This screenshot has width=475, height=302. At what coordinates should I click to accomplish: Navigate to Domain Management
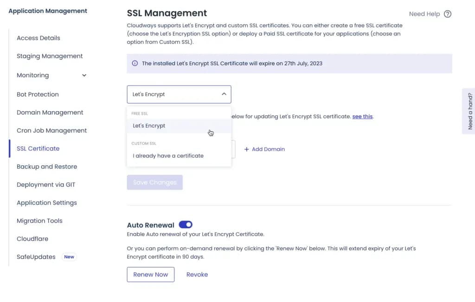coord(50,112)
